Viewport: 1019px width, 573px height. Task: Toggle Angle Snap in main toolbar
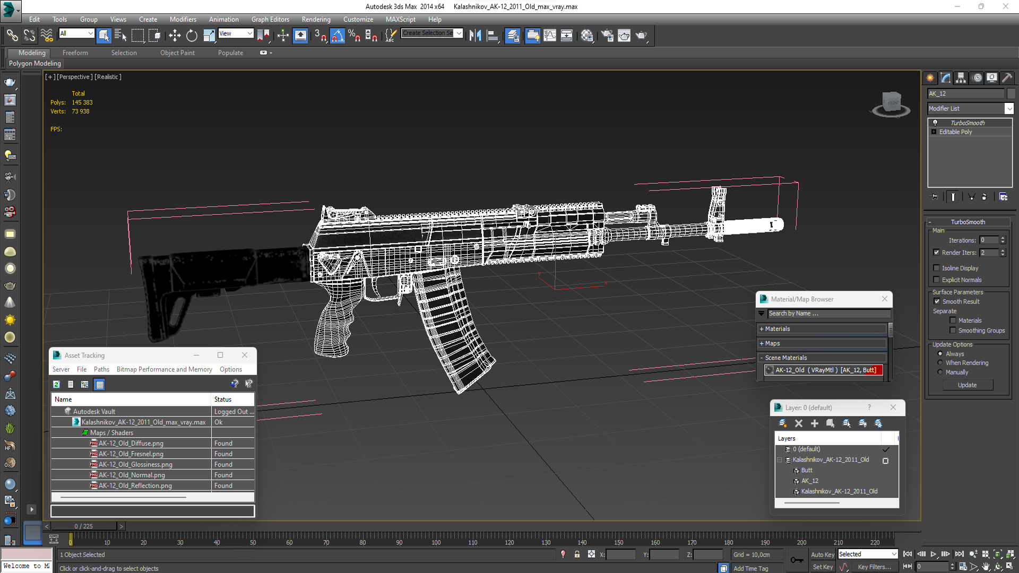(x=338, y=36)
